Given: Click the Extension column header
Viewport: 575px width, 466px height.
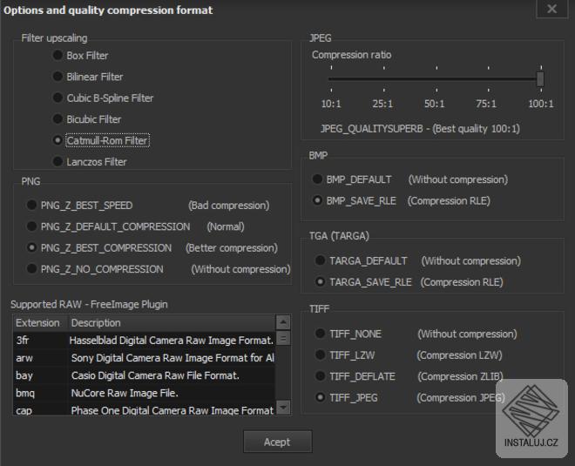Looking at the screenshot, I should (x=39, y=323).
